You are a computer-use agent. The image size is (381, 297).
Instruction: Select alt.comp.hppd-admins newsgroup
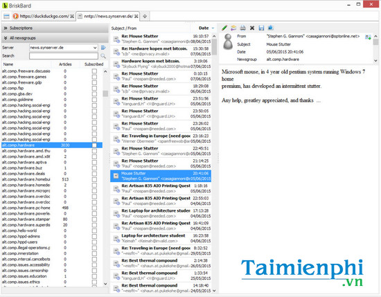point(52,236)
